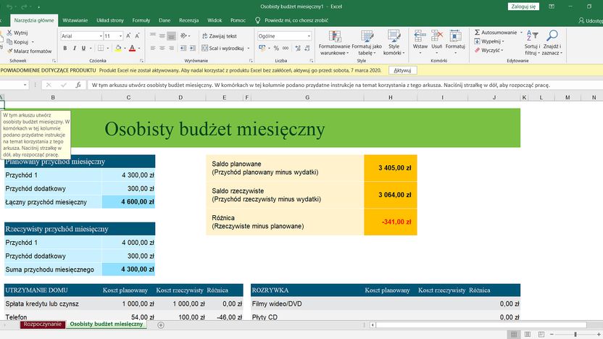This screenshot has width=603, height=339.
Task: Switch to the Recenzja tab
Action: (189, 20)
